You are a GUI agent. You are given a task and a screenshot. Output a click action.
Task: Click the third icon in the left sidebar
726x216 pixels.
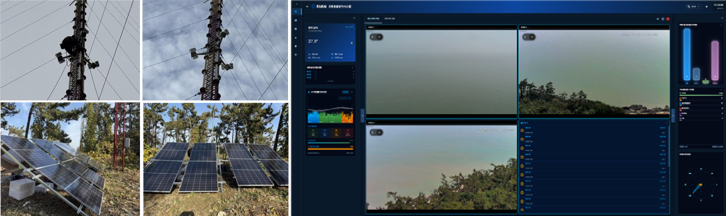(x=296, y=29)
